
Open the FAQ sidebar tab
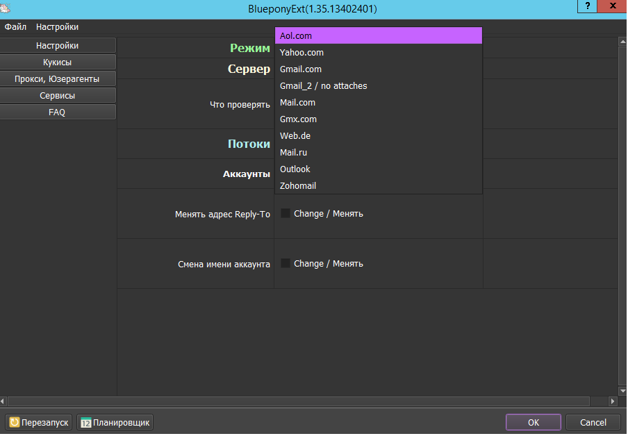(58, 112)
